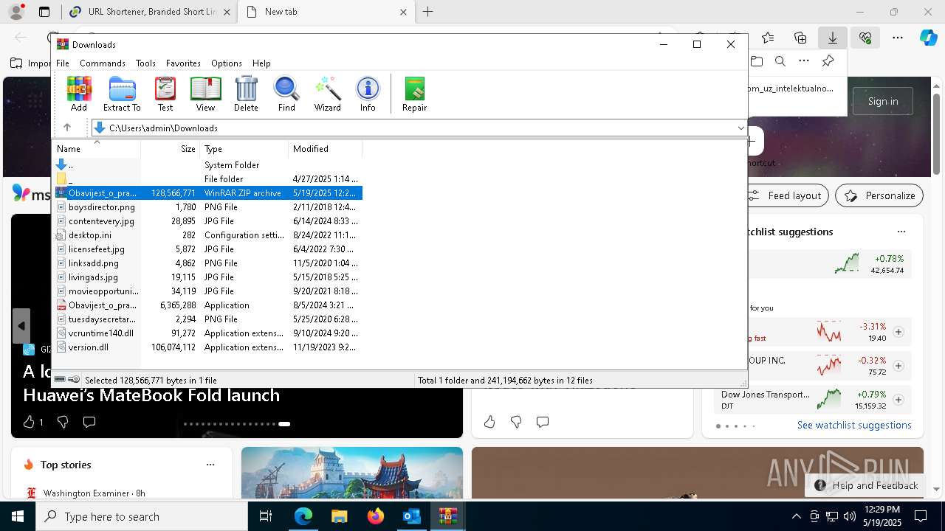Open pin icon in Edge downloads panel

click(x=828, y=61)
